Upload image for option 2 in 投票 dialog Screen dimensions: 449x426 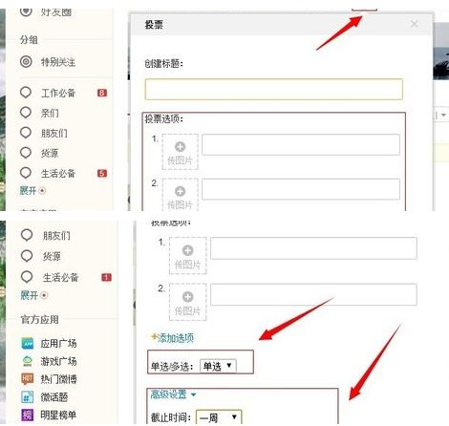181,194
